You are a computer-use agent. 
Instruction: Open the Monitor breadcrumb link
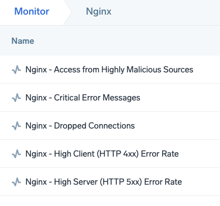(x=32, y=11)
